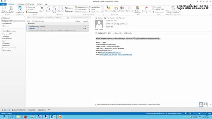
Task: Collapse the Избранное (Favorites) section
Action: (x=2, y=18)
